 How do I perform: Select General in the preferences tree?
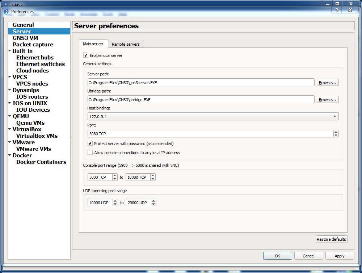tap(23, 25)
